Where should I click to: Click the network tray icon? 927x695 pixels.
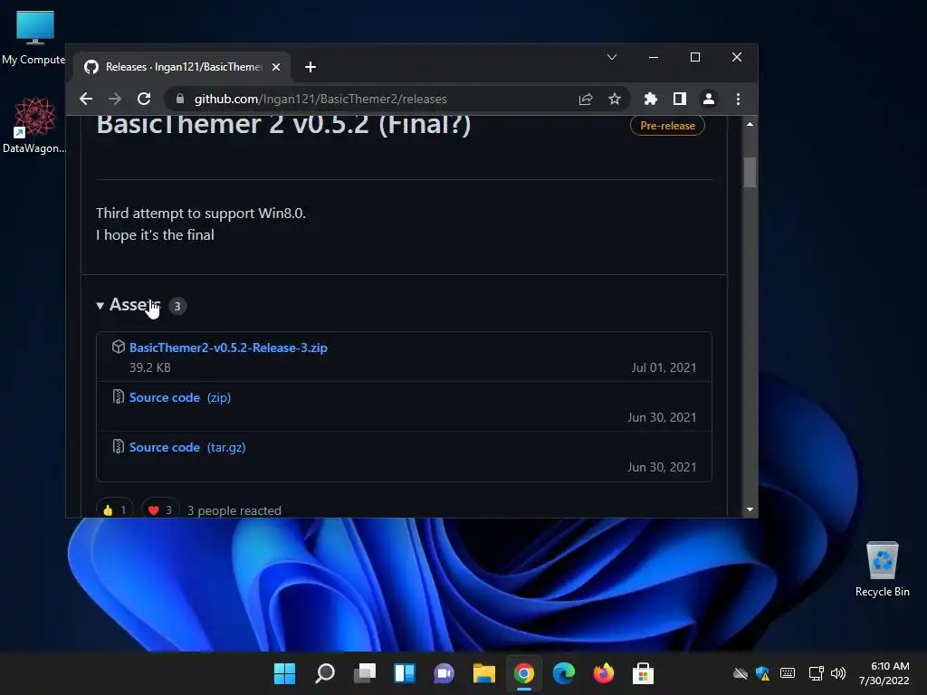point(816,673)
